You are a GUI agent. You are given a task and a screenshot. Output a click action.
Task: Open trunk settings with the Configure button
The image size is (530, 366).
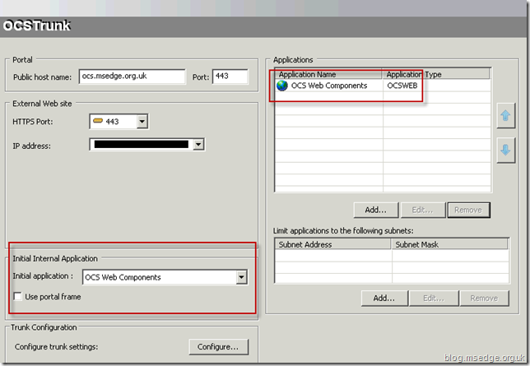pyautogui.click(x=218, y=347)
